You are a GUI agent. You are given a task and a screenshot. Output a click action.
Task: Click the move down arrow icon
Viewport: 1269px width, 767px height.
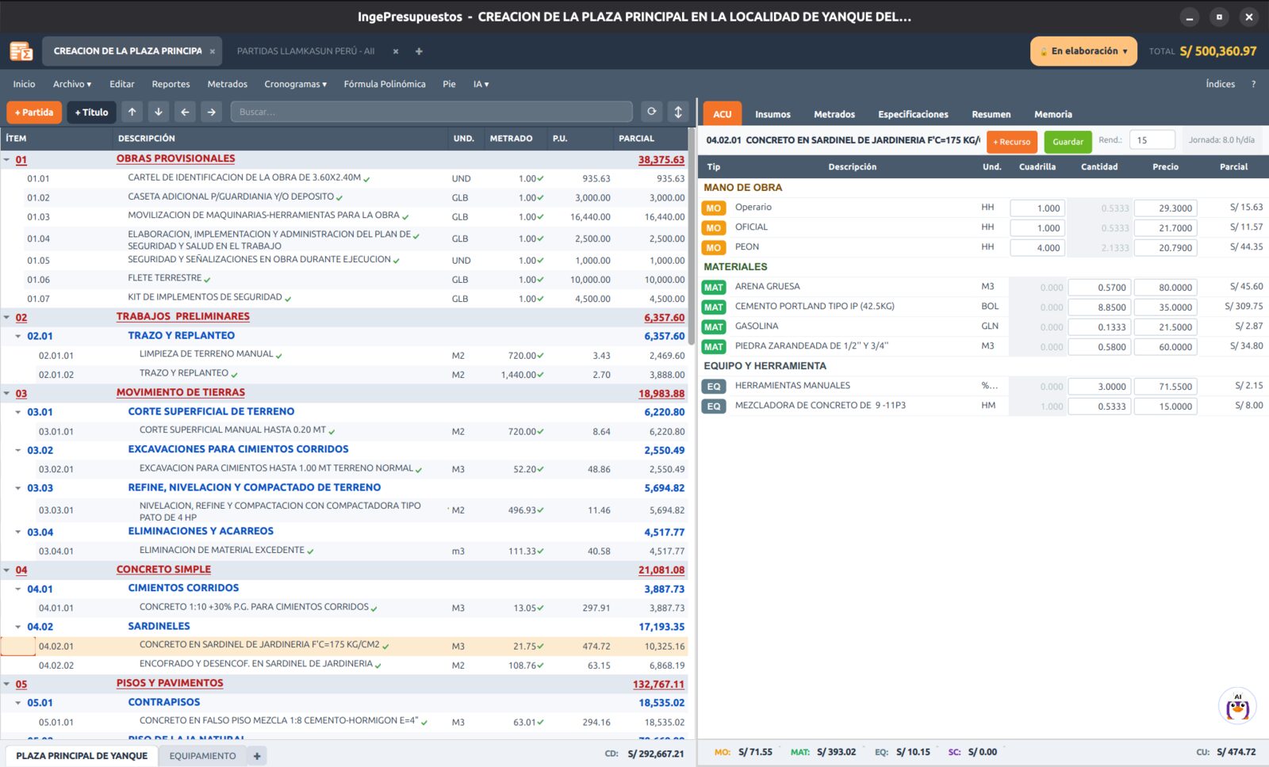pyautogui.click(x=159, y=113)
